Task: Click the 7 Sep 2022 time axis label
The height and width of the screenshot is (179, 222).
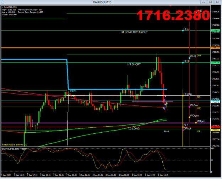Action: pyautogui.click(x=6, y=175)
